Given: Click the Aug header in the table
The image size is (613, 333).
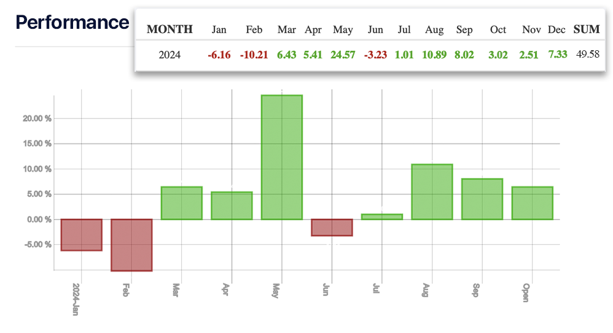Looking at the screenshot, I should (434, 30).
